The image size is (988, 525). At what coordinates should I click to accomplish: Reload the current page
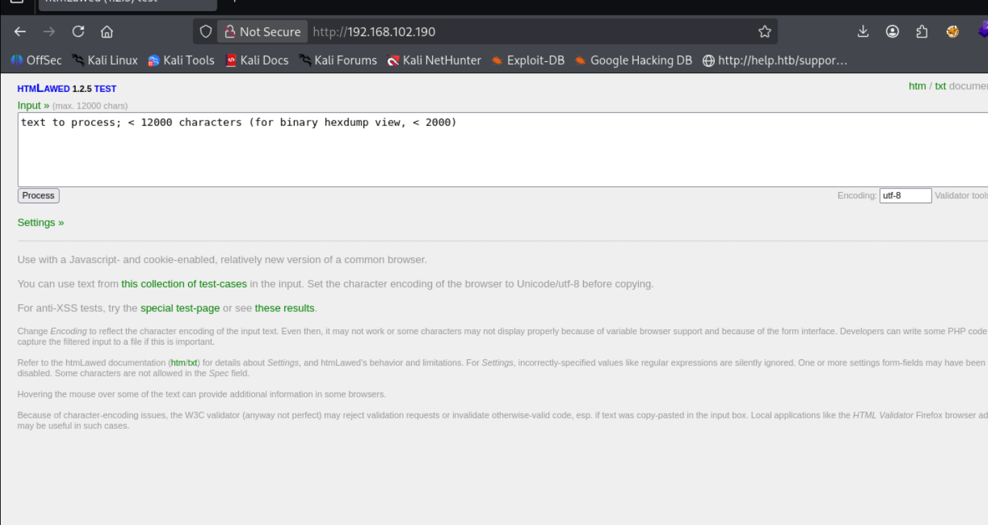coord(78,32)
